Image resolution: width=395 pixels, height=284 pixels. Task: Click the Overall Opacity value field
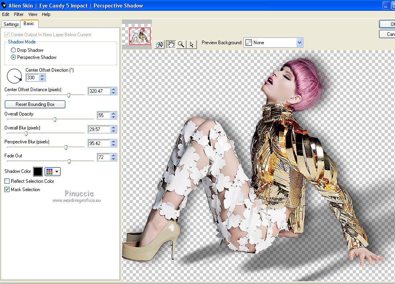[x=104, y=115]
